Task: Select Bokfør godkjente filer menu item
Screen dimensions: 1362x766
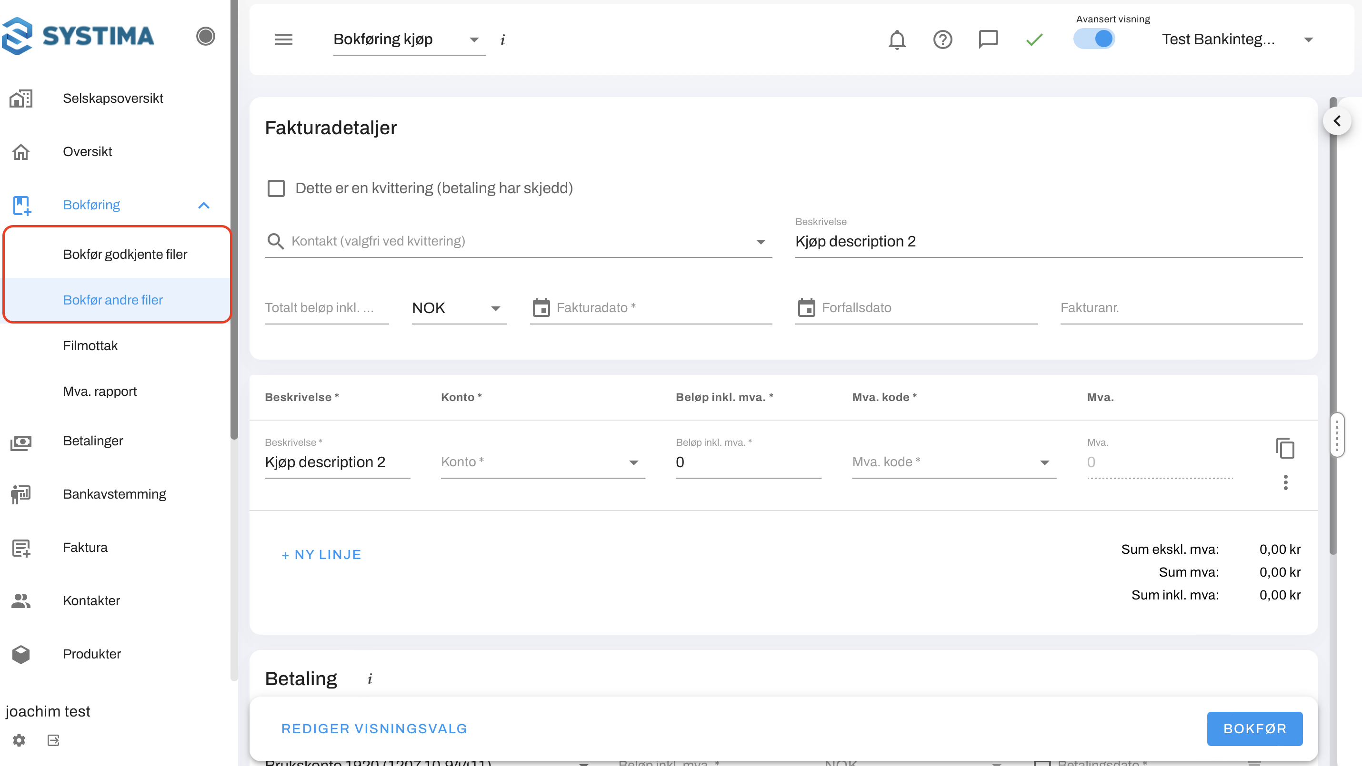Action: [x=125, y=254]
